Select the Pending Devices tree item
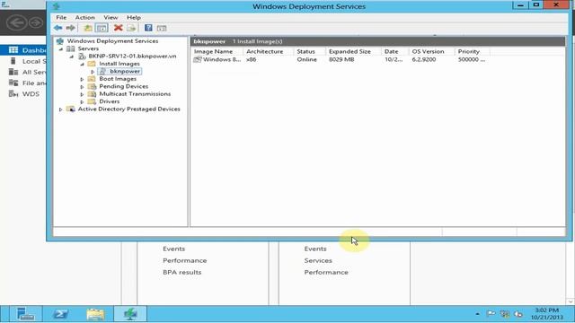The image size is (575, 323). coord(124,86)
